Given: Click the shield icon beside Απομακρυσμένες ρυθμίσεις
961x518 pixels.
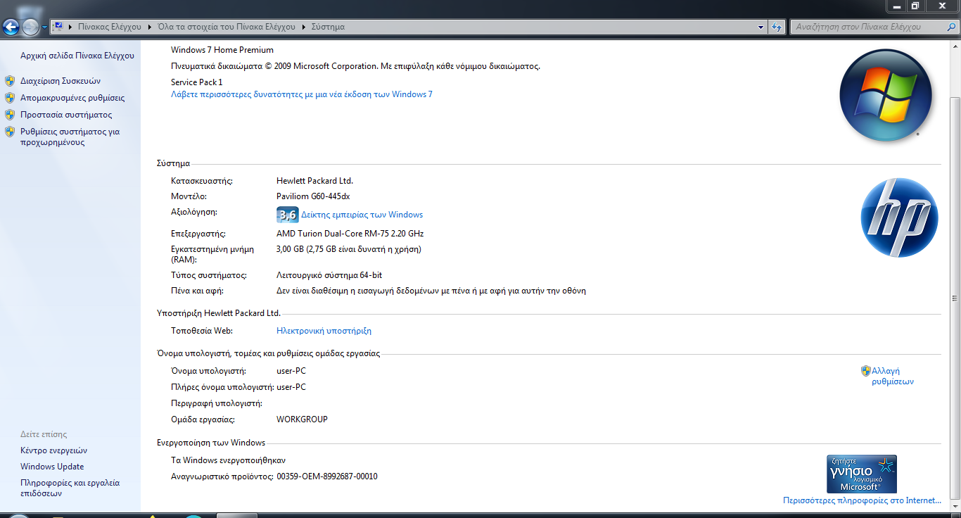Looking at the screenshot, I should [x=10, y=98].
